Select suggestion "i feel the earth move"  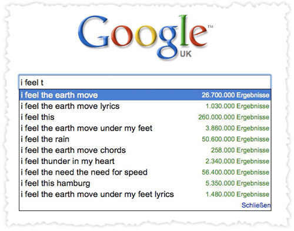[145, 95]
